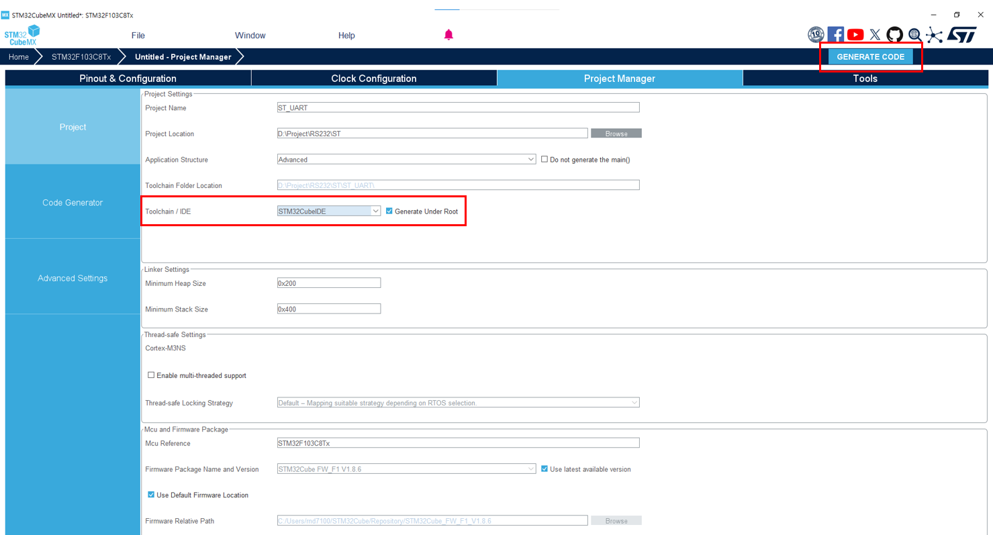Switch to Pinout & Configuration tab

(128, 79)
